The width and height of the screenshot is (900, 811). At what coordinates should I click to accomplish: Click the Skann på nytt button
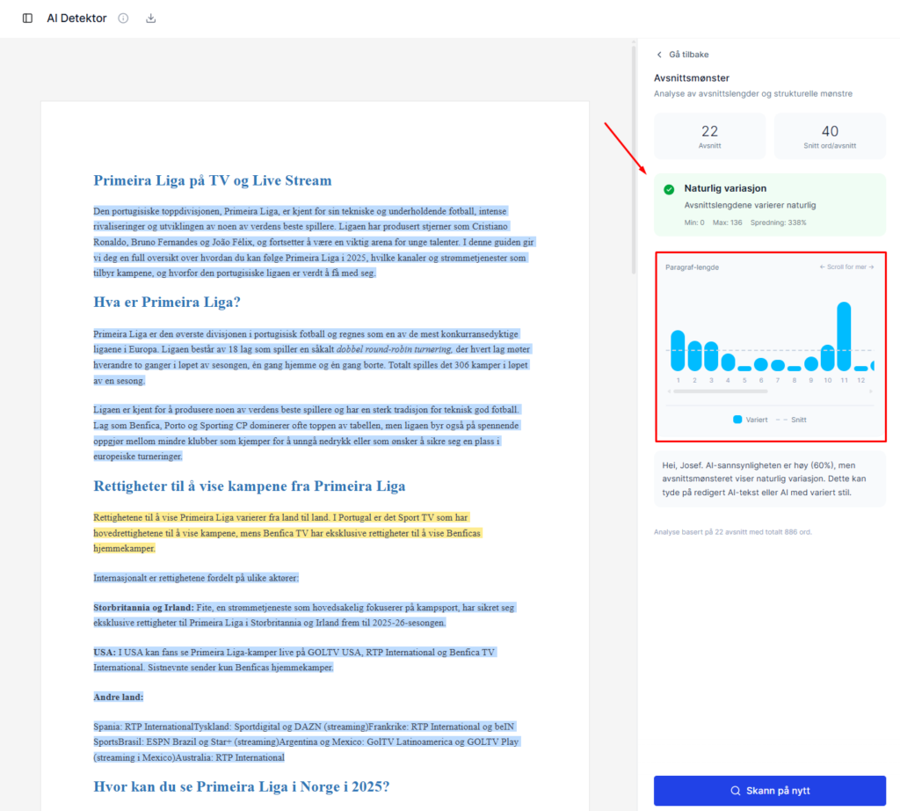coord(769,791)
